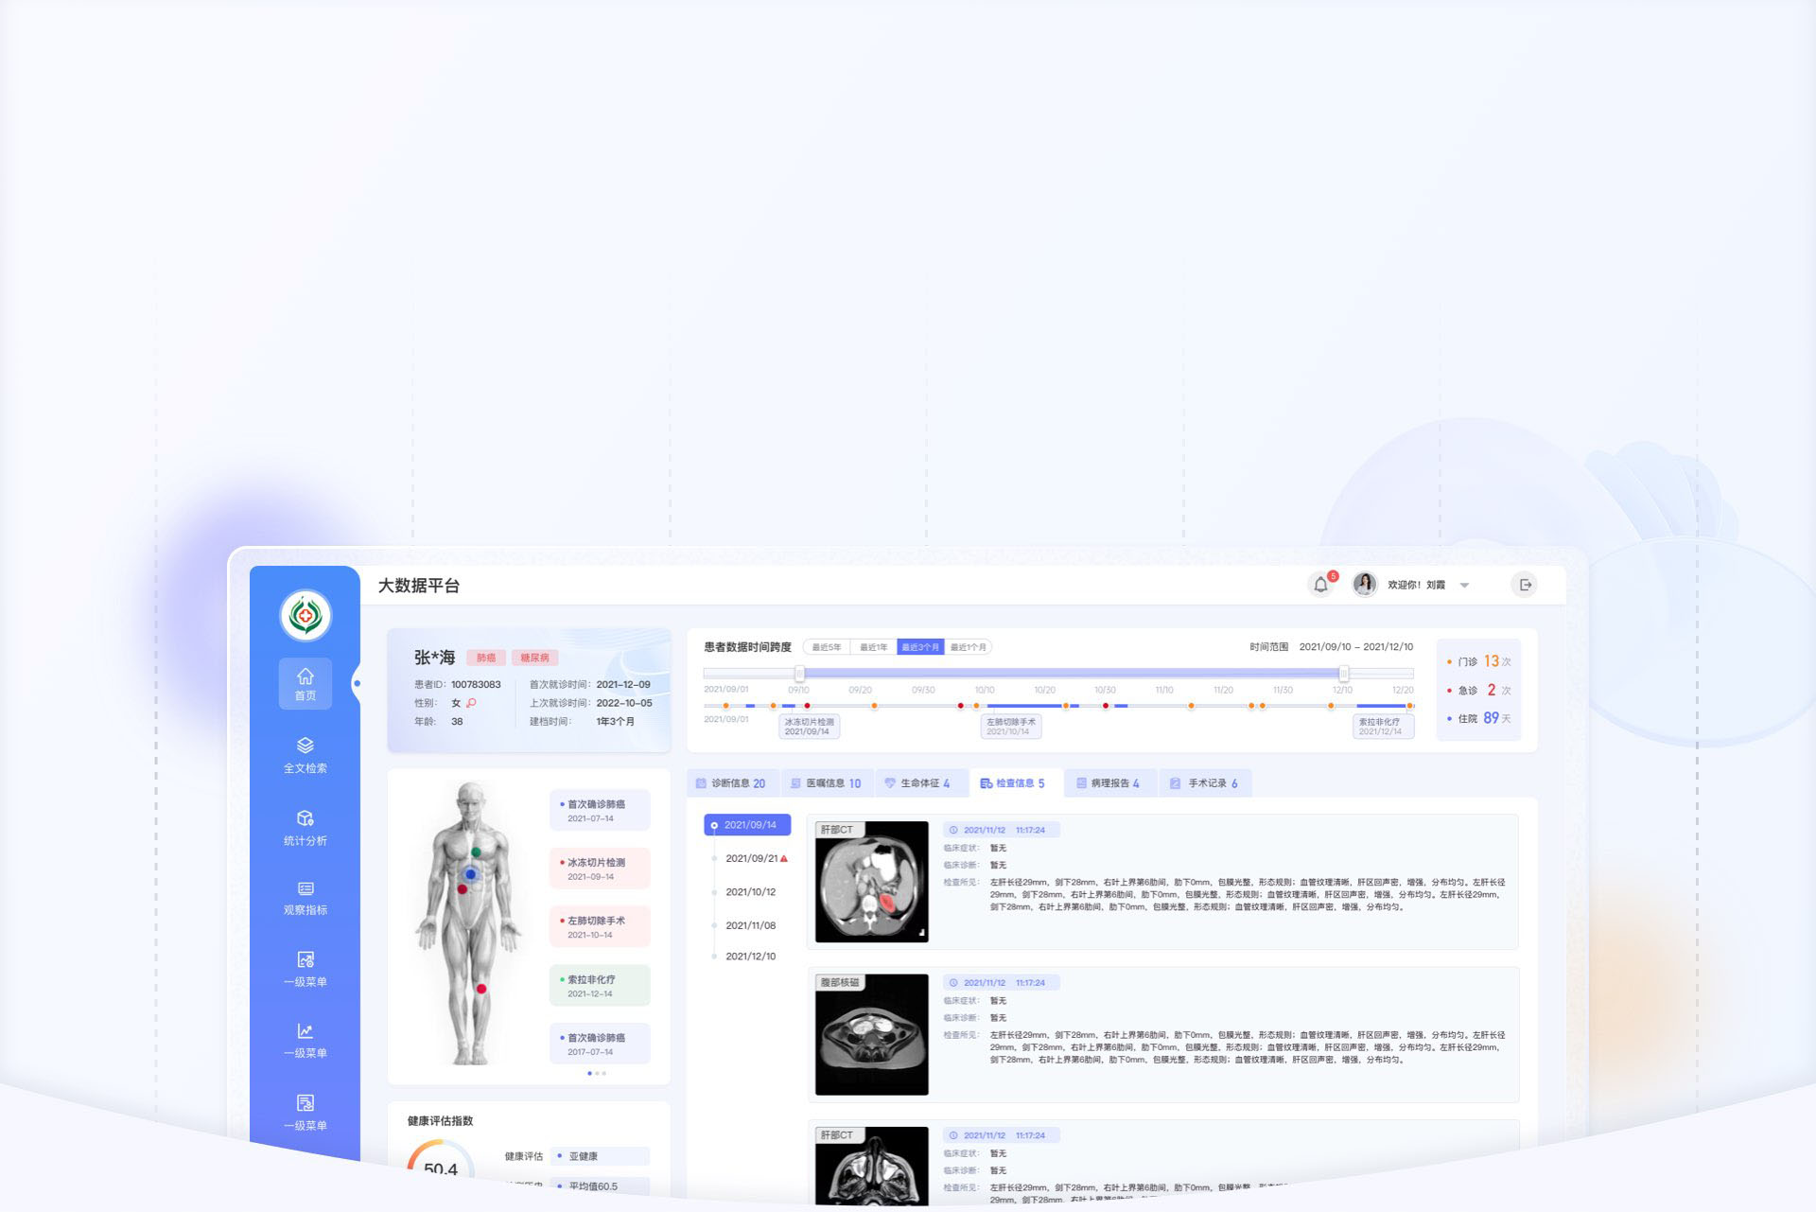Switch to the 诊断信息 tab
Image resolution: width=1816 pixels, height=1212 pixels.
731,783
